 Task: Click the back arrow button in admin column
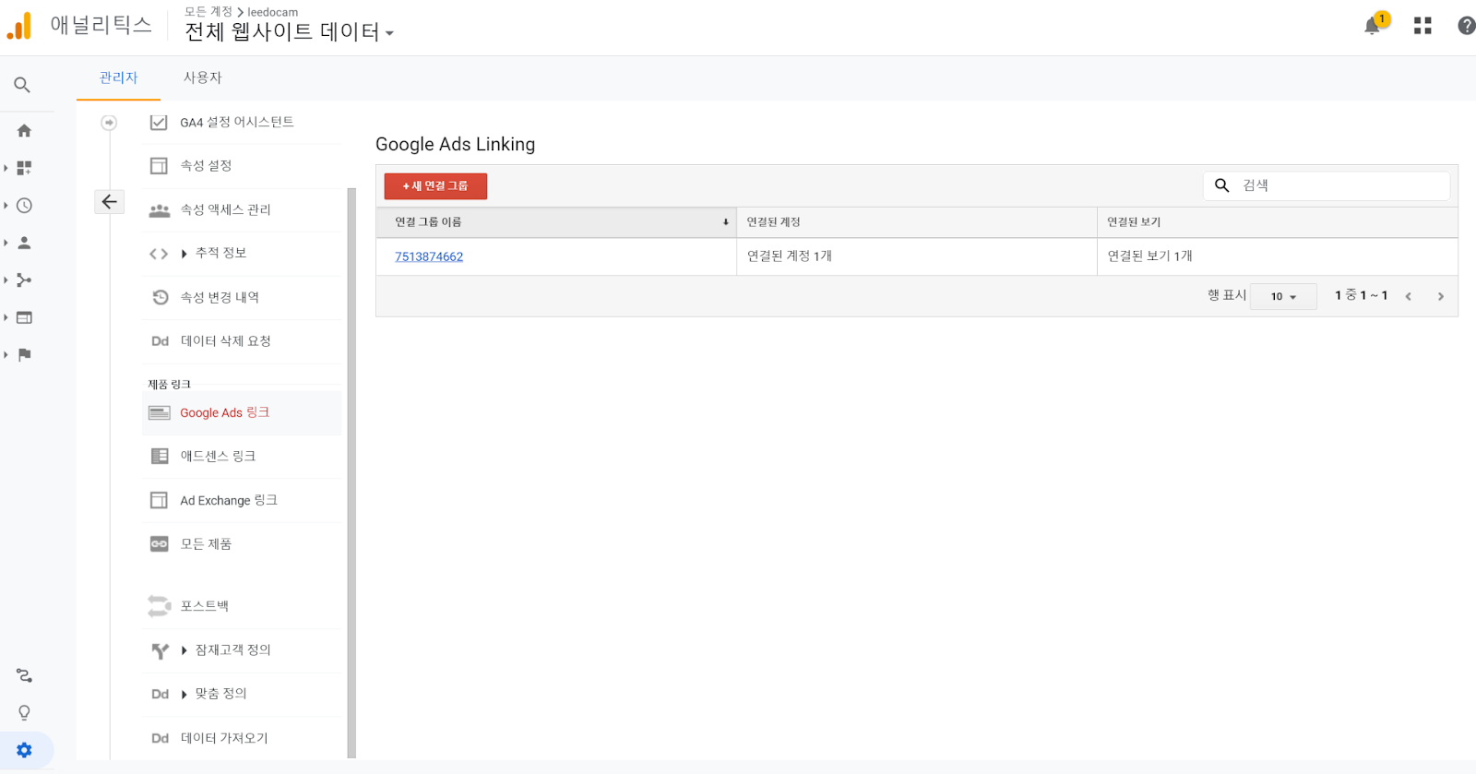[109, 201]
